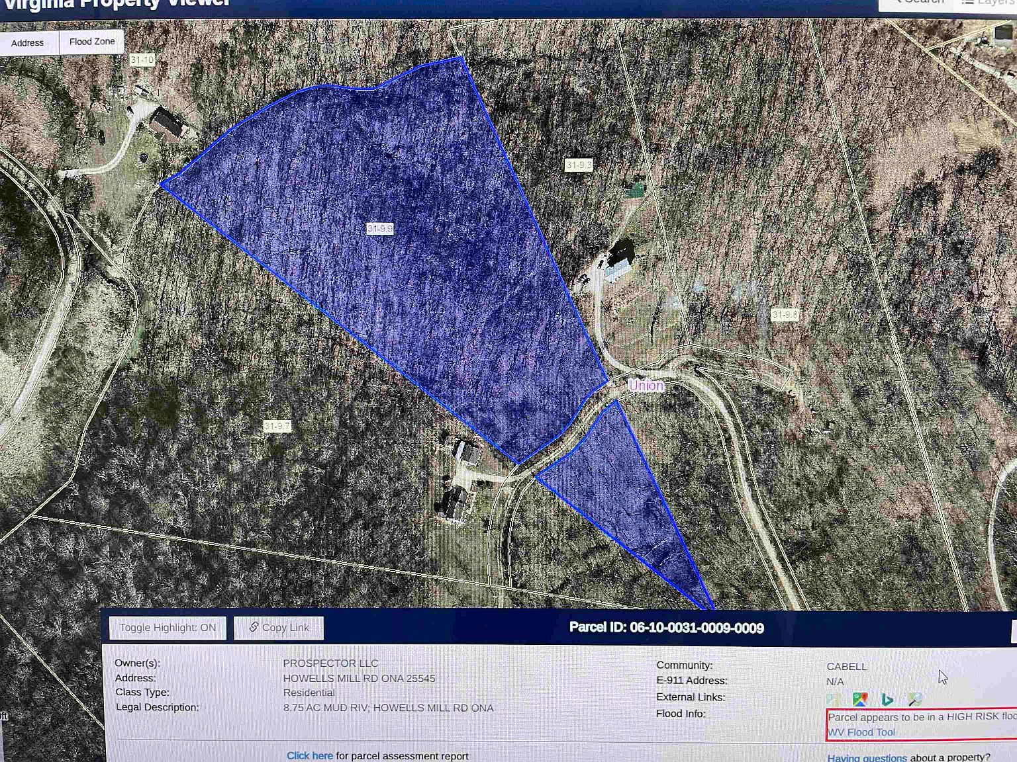This screenshot has width=1017, height=762.
Task: Open the Google Maps external link icon
Action: point(860,699)
